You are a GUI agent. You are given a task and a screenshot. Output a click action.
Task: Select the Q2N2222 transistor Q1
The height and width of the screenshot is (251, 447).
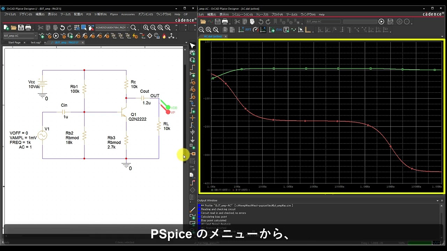[123, 112]
